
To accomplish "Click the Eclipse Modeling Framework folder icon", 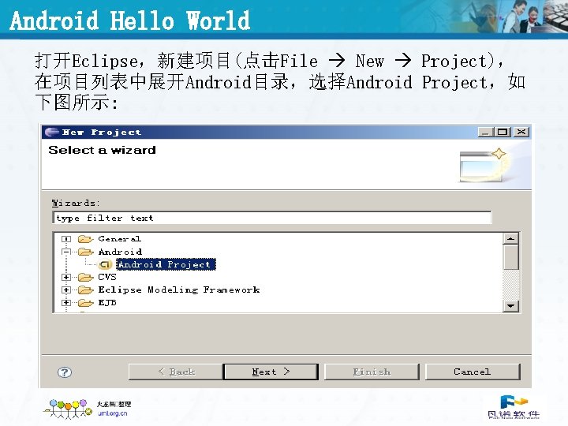I will pyautogui.click(x=86, y=290).
